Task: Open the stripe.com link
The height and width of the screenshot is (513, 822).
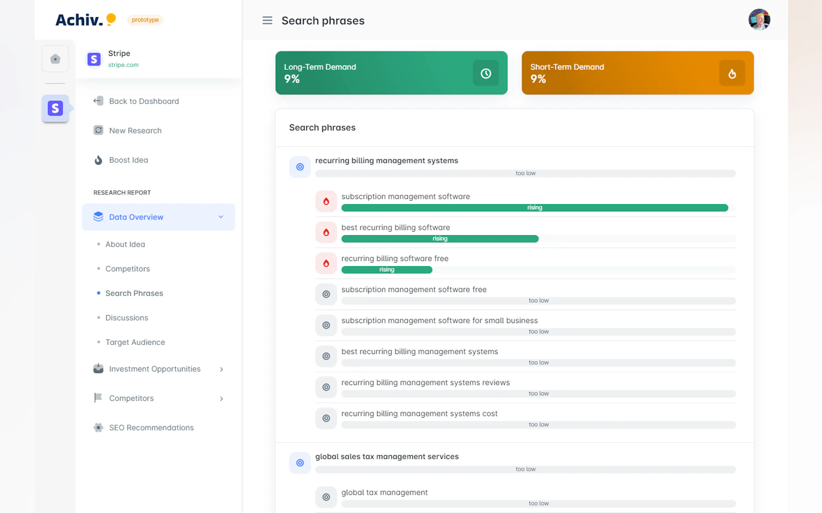Action: point(123,65)
